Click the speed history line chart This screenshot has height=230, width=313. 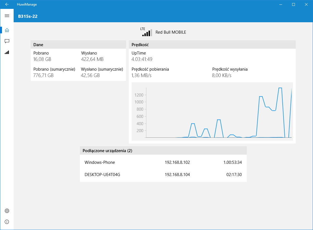coord(212,112)
